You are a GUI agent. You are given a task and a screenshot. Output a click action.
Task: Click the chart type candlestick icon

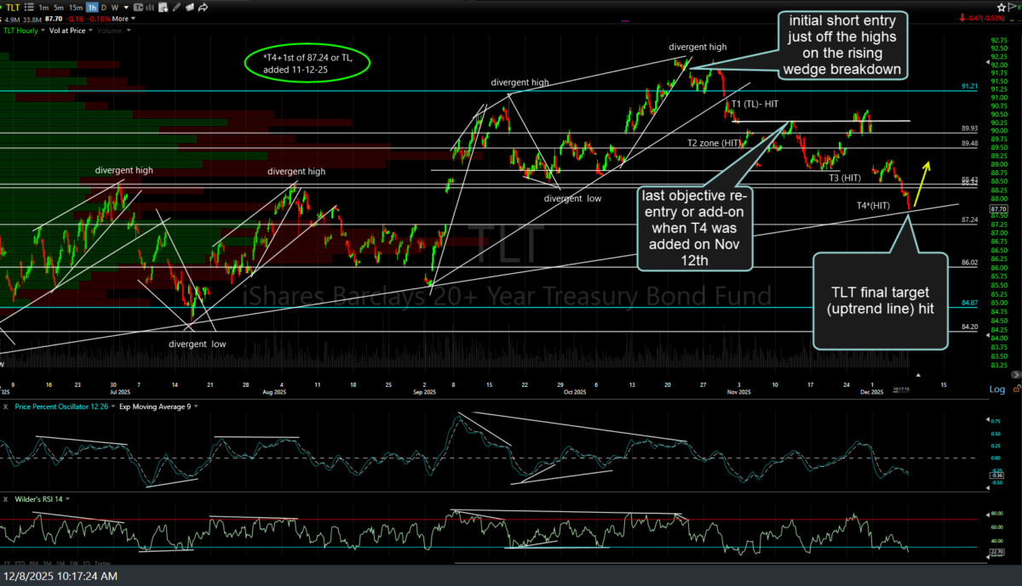click(x=138, y=8)
